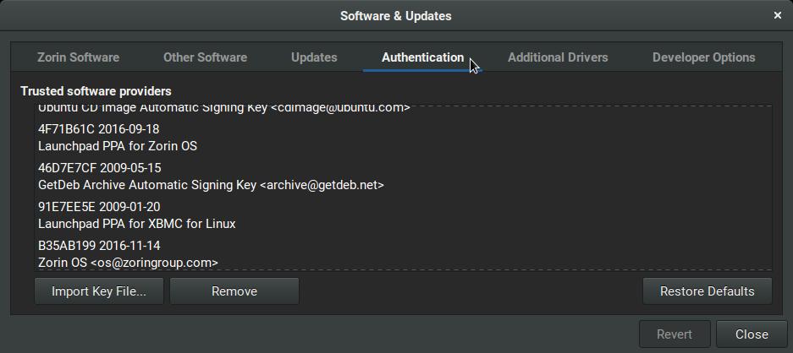Open the Other Software tab
This screenshot has width=793, height=353.
click(205, 57)
